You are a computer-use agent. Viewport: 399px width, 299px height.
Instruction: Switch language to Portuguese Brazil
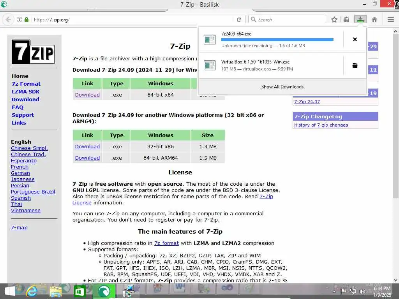pos(33,192)
